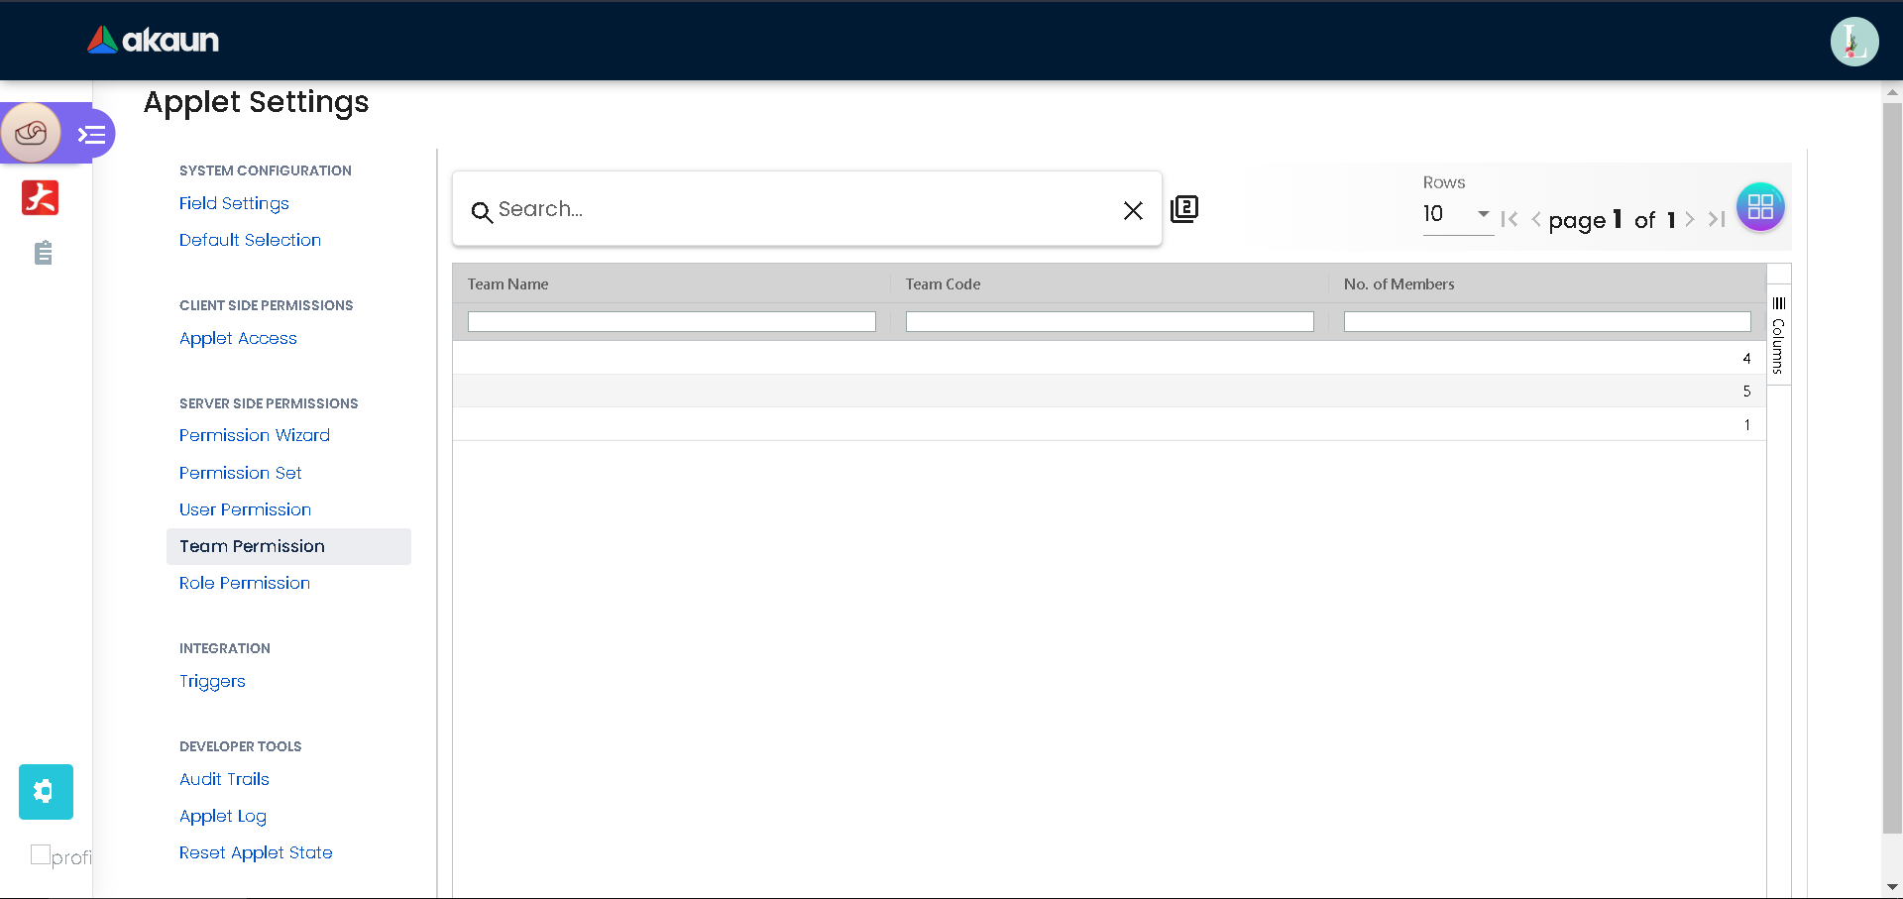The height and width of the screenshot is (899, 1903).
Task: Open Reset Applet State
Action: 256,852
